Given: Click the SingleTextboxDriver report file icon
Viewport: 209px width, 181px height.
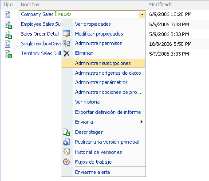Looking at the screenshot, I should (x=8, y=44).
